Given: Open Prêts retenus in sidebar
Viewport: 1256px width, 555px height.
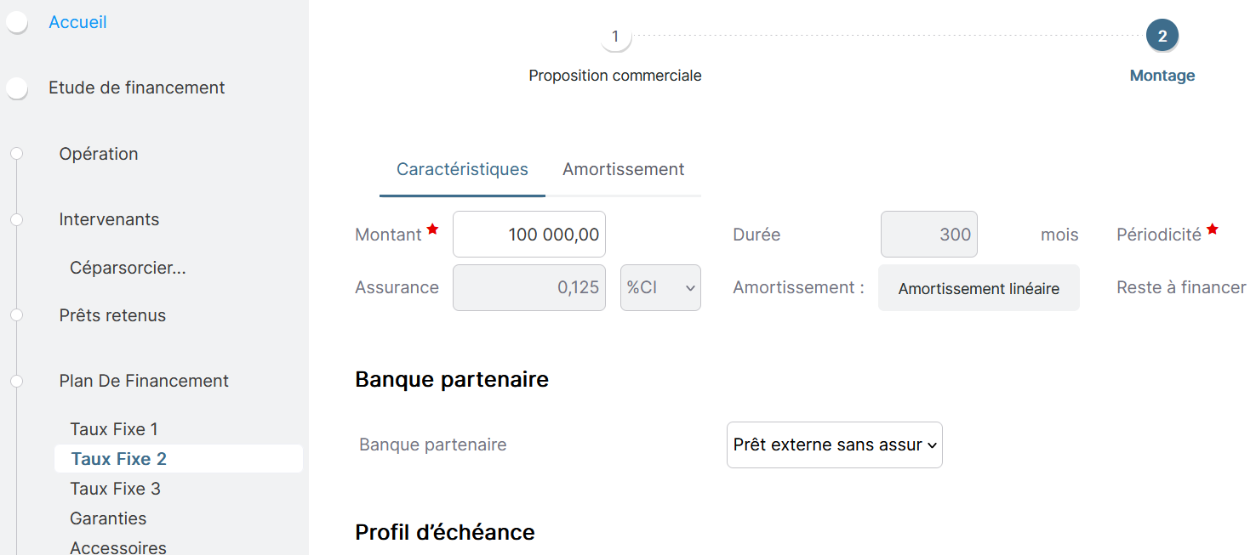Looking at the screenshot, I should (x=112, y=315).
